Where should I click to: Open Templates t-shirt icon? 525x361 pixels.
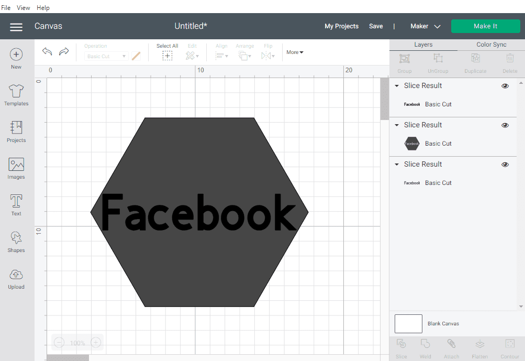[16, 91]
